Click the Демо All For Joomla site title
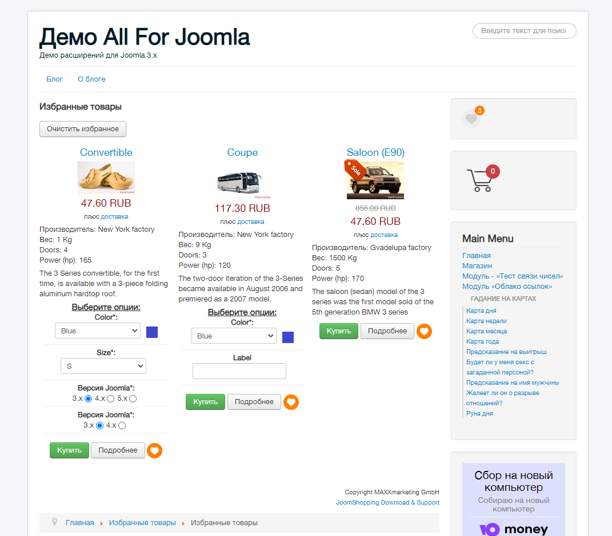The height and width of the screenshot is (536, 612). pyautogui.click(x=145, y=38)
